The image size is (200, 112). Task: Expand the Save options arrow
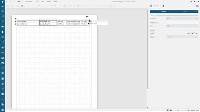click(22, 2)
